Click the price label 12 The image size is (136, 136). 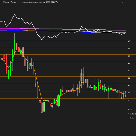click(129, 78)
